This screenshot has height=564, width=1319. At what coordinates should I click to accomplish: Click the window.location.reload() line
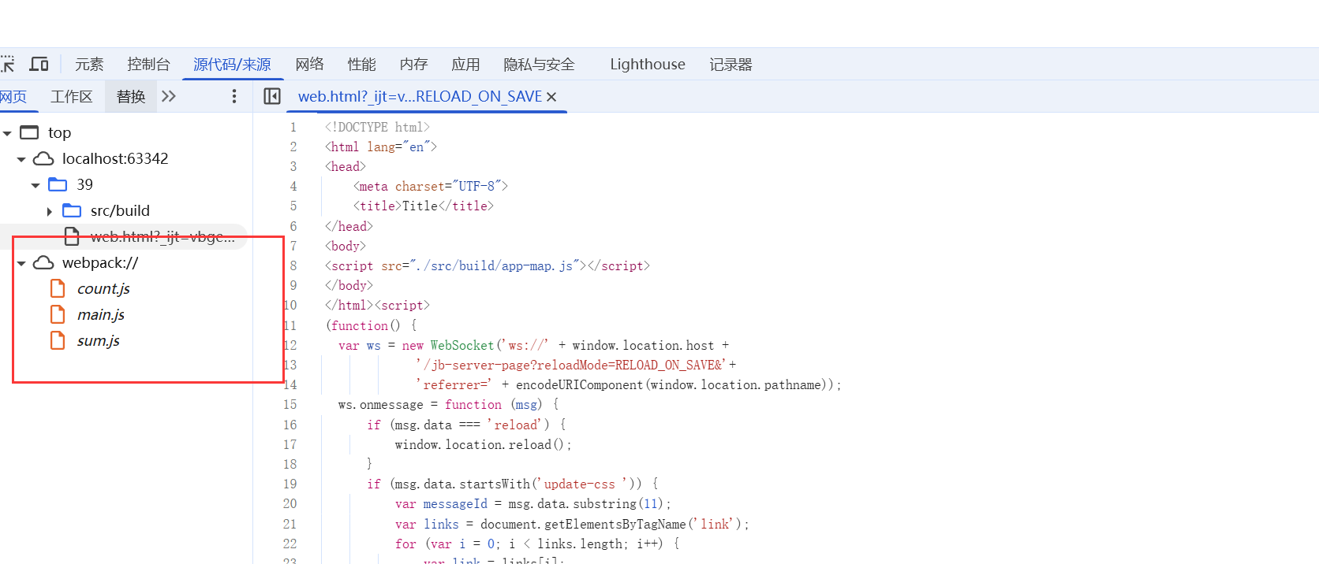pyautogui.click(x=483, y=444)
